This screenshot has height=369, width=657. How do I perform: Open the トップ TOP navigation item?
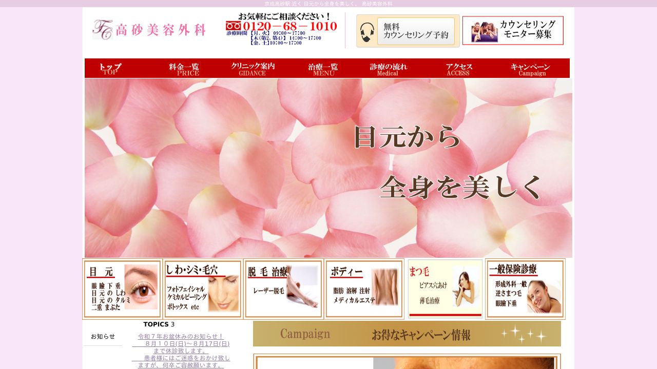click(x=111, y=68)
